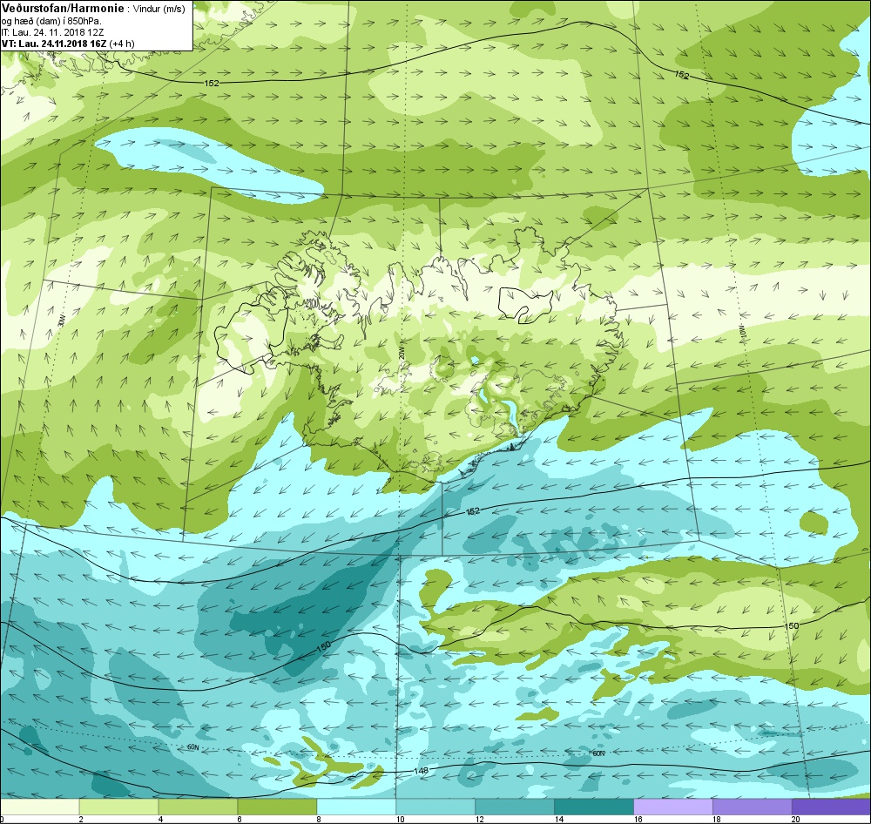Click the 12–14 m/s teal legend swatch
The height and width of the screenshot is (824, 871).
coord(515,807)
